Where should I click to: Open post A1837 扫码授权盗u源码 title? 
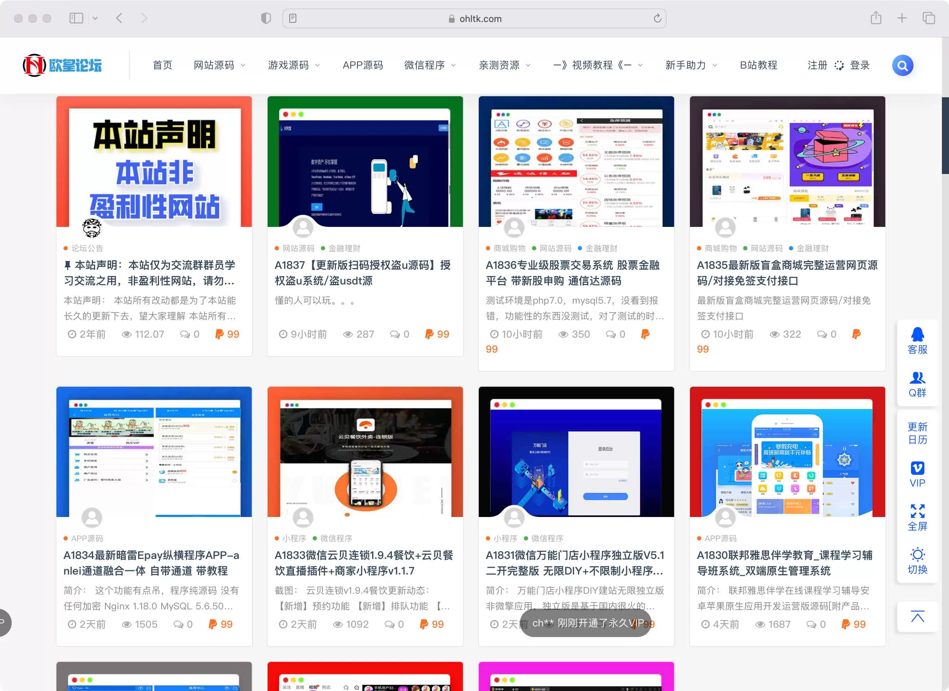click(362, 273)
